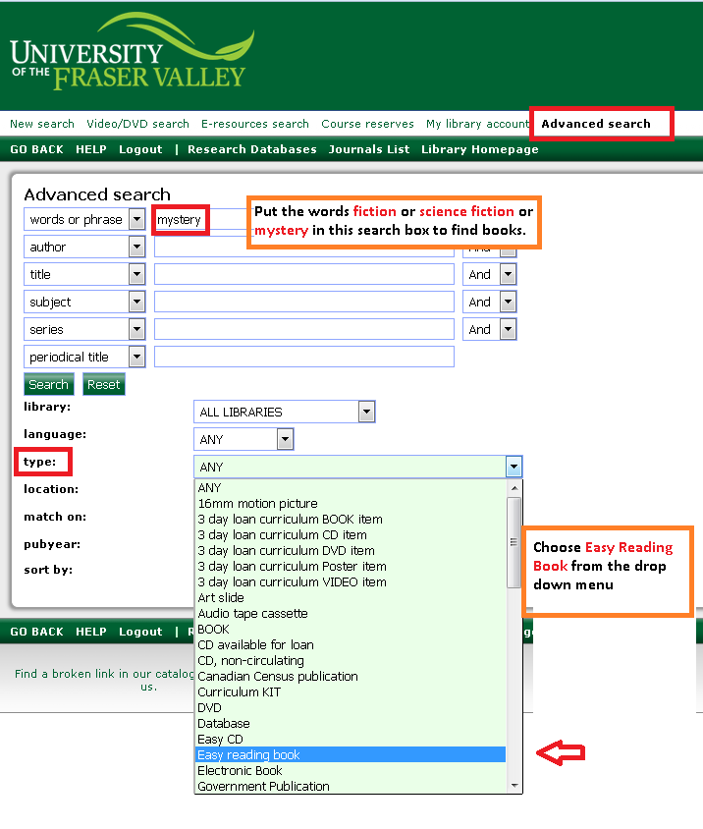Select CD available for loan
Image resolution: width=703 pixels, height=829 pixels.
coord(351,645)
